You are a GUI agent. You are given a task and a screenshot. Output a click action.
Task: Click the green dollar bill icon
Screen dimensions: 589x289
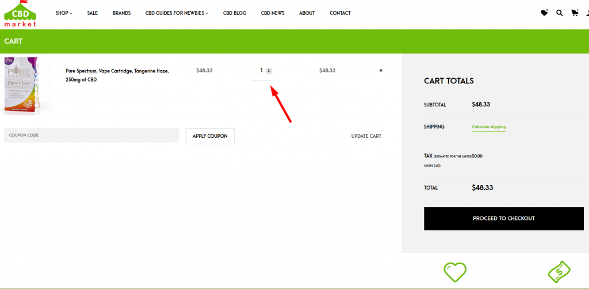[x=559, y=272]
